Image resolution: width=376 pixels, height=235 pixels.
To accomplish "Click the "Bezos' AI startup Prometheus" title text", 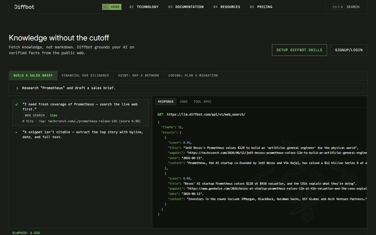I will click(270, 183).
